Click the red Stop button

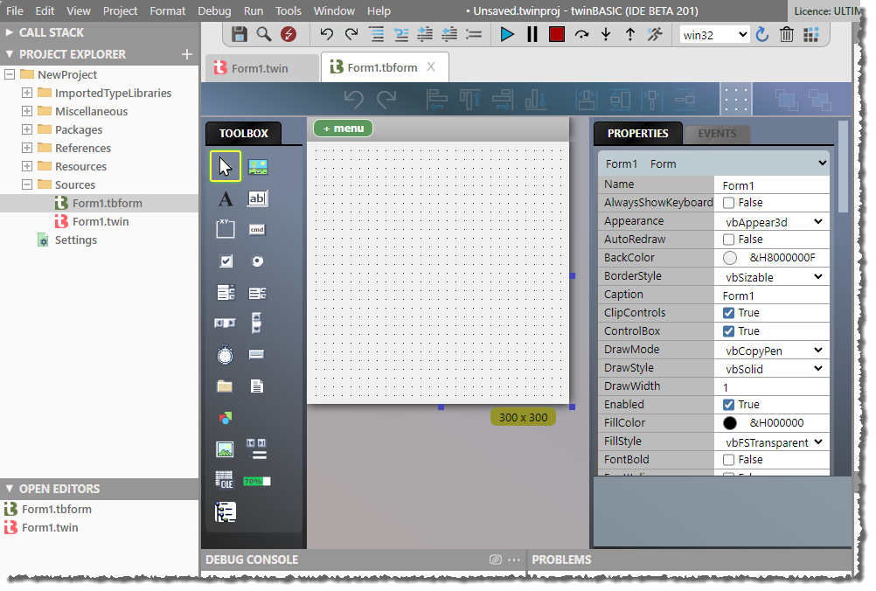pos(557,34)
